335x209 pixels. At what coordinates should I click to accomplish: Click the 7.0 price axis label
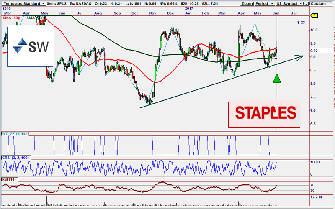[313, 110]
